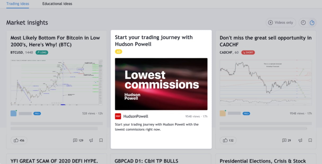Toggle the Videos only filter
The image size is (322, 164).
click(x=281, y=23)
